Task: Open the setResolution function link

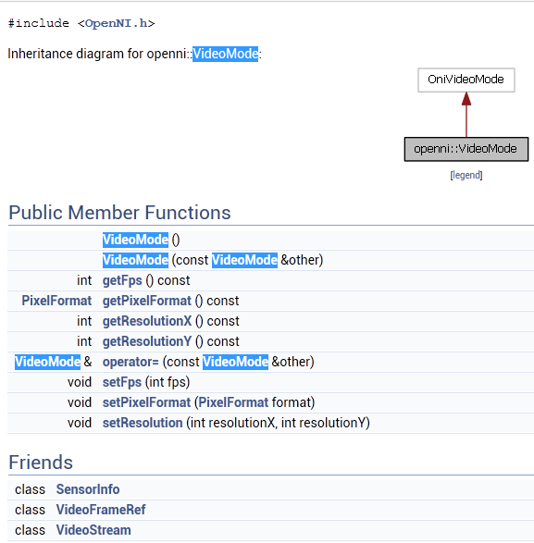Action: (x=143, y=423)
